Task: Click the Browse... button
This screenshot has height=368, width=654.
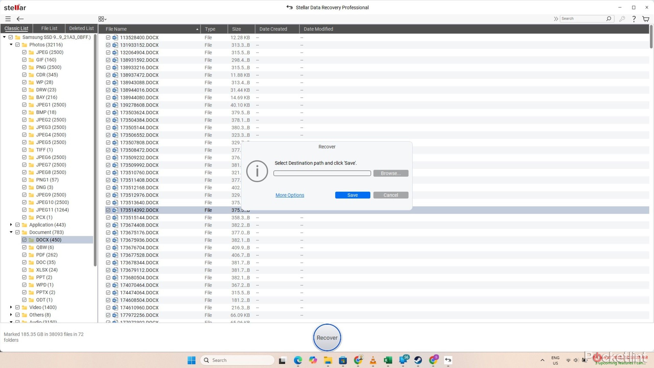Action: point(391,173)
